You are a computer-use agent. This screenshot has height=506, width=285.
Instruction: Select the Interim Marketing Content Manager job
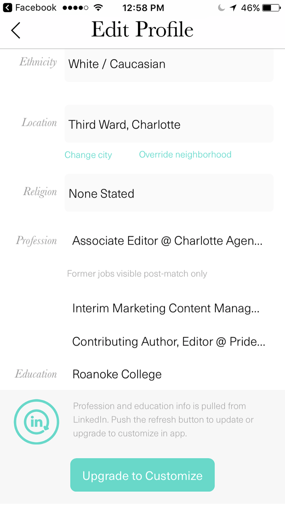point(166,308)
